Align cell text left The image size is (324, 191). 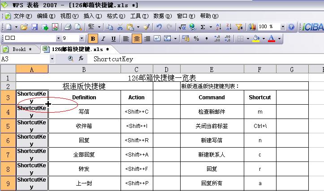click(126, 38)
